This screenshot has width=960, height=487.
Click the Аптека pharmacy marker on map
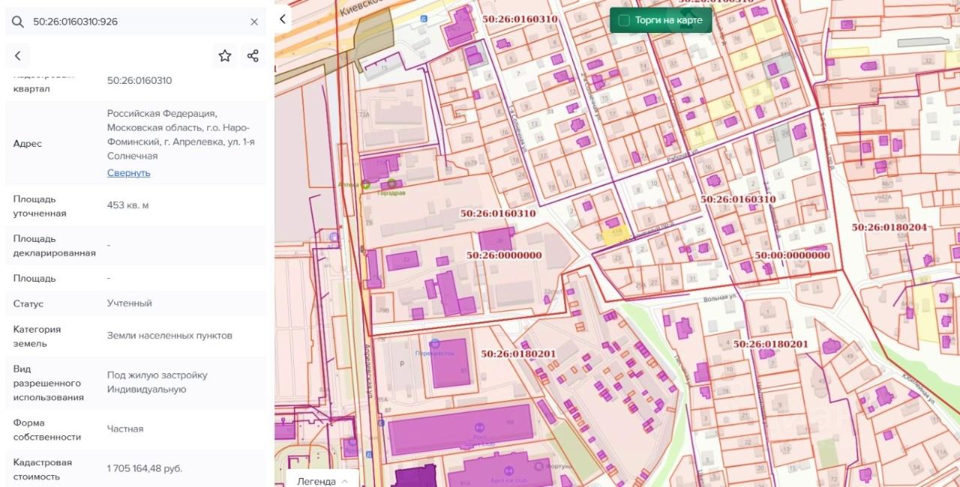click(x=365, y=184)
